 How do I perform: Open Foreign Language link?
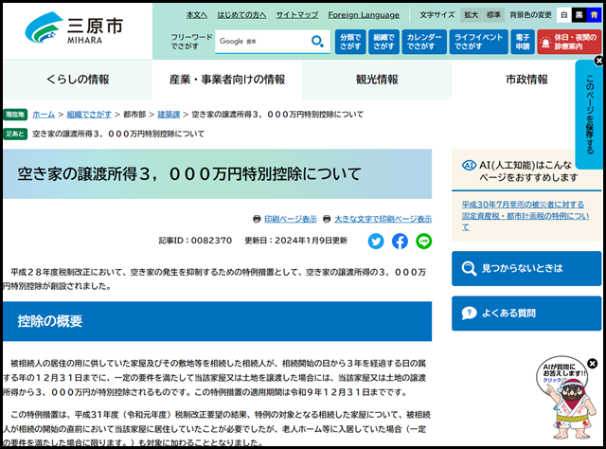click(364, 15)
